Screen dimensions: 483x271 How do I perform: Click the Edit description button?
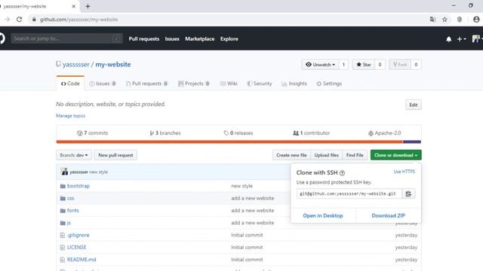tap(414, 105)
